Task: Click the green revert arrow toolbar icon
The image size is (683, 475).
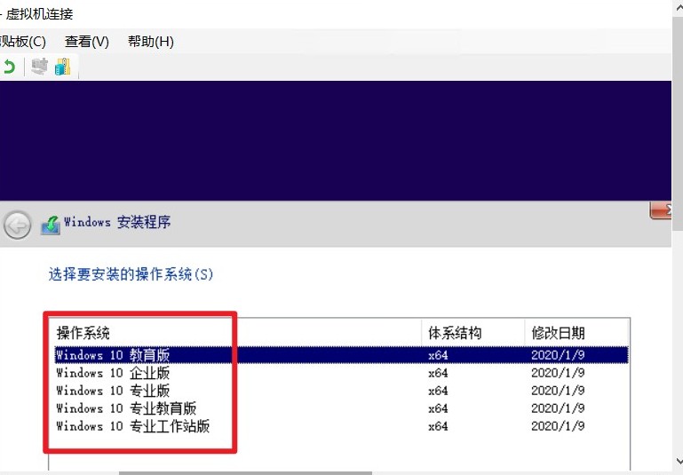Action: tap(9, 67)
